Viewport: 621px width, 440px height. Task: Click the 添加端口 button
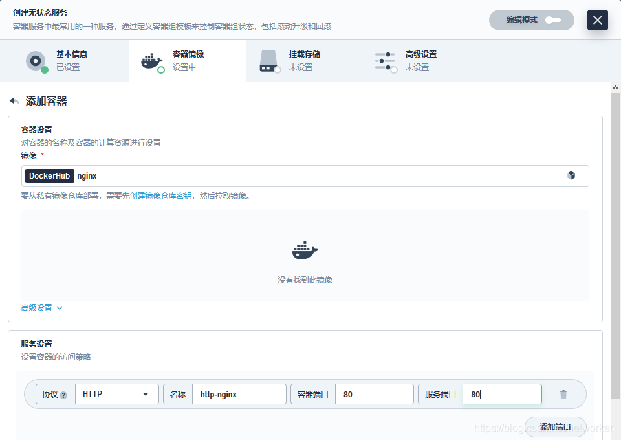coord(555,426)
